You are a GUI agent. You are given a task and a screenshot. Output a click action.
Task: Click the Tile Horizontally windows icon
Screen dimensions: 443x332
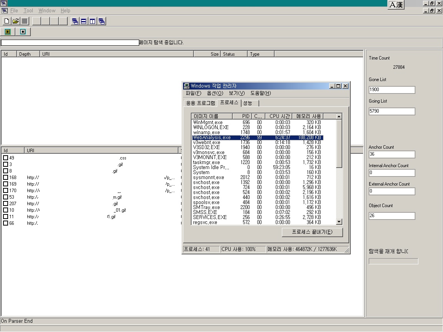(x=84, y=22)
